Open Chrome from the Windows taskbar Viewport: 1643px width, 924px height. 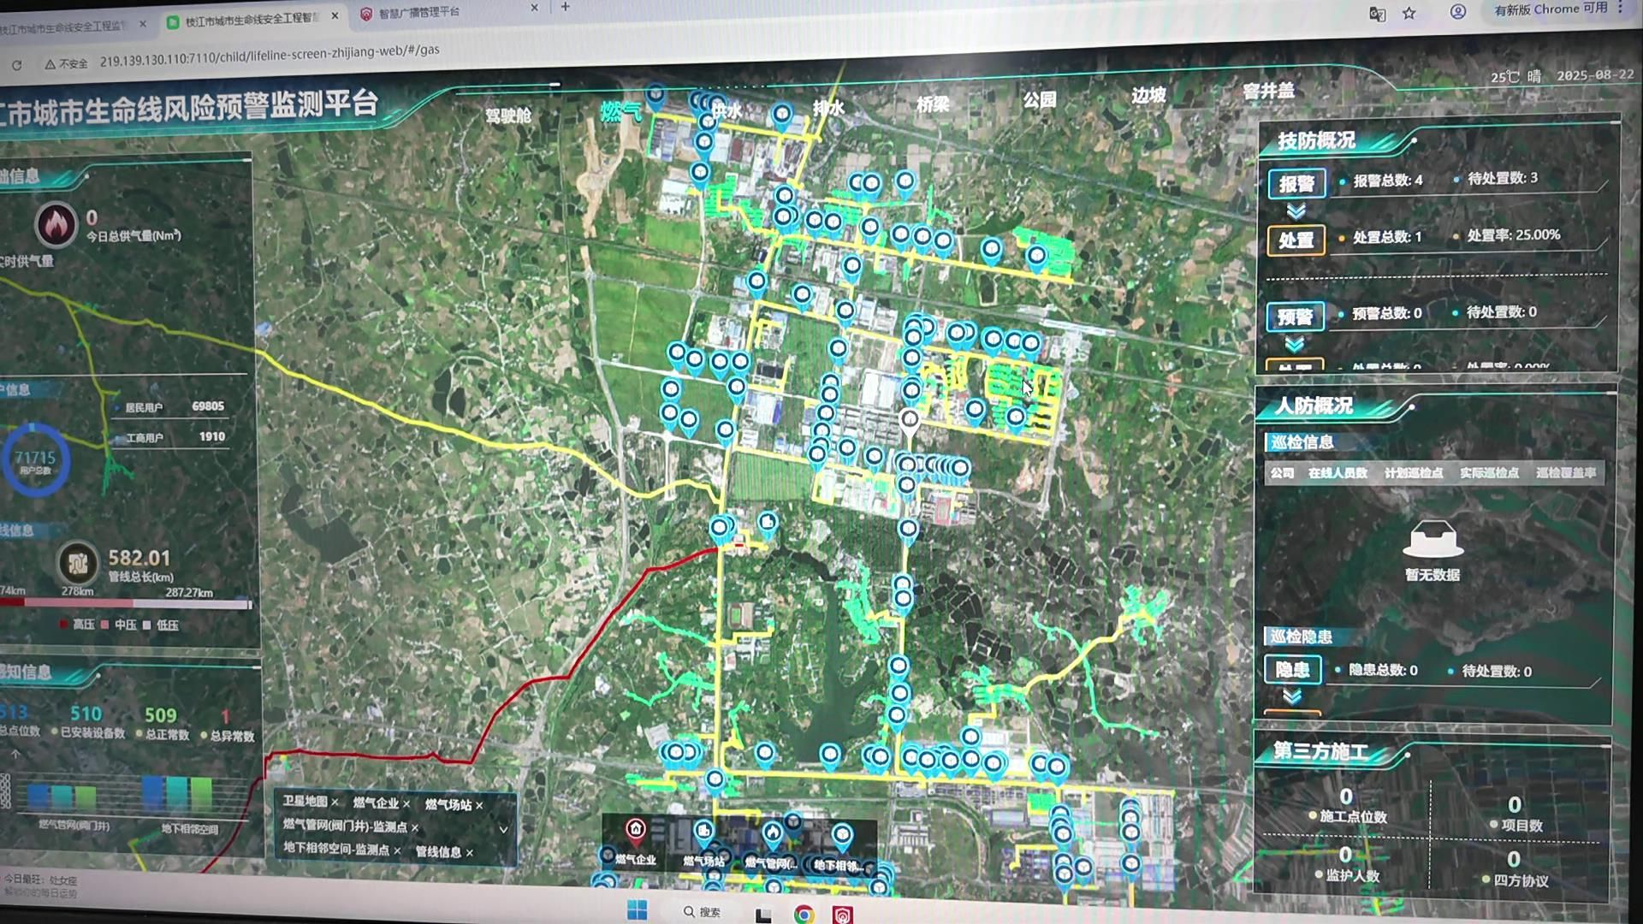[803, 915]
